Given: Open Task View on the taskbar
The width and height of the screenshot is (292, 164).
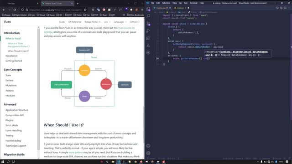Looking at the screenshot, I should coord(14,162).
